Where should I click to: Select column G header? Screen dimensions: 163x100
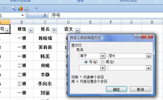click(131, 22)
